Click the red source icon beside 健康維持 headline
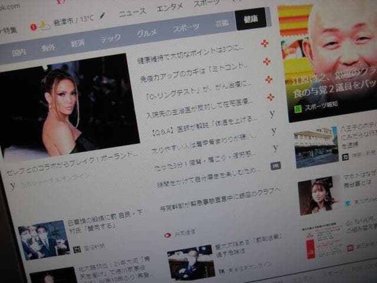377x283 pixels. point(265,44)
